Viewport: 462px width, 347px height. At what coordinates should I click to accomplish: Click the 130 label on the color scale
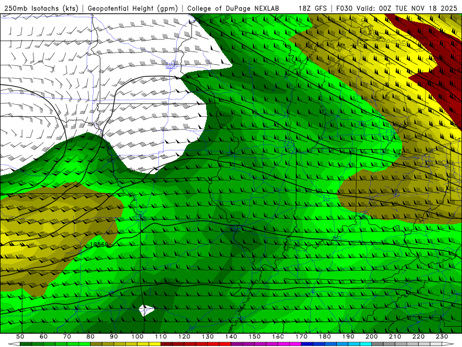[x=208, y=337]
